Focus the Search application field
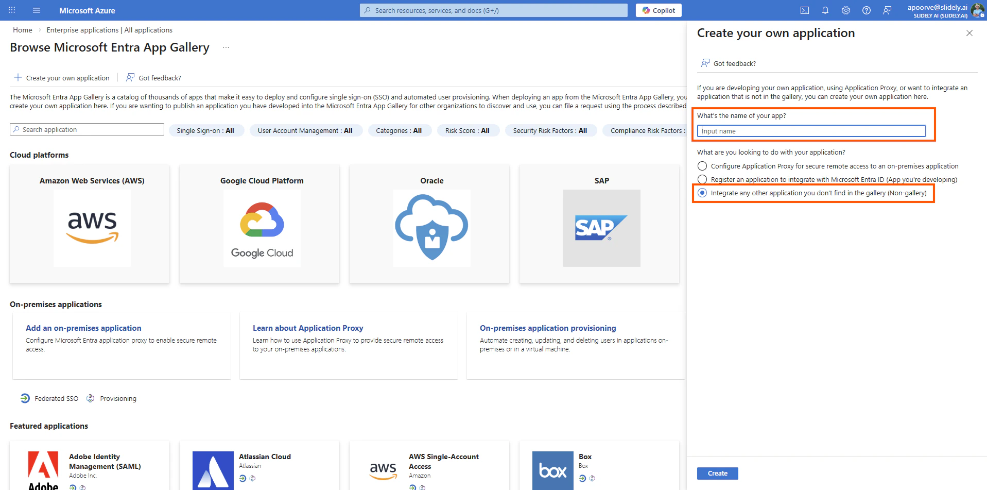987x490 pixels. coord(87,129)
